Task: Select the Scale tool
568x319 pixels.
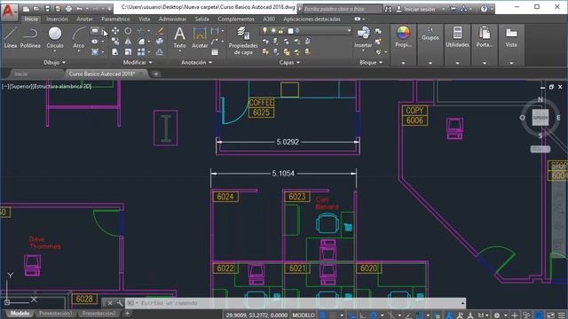Action: (x=128, y=52)
